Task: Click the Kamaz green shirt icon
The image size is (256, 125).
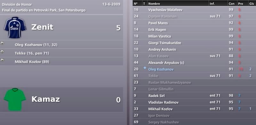Action: pos(15,99)
